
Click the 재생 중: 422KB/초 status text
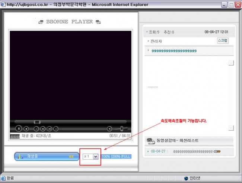pyautogui.click(x=36, y=136)
